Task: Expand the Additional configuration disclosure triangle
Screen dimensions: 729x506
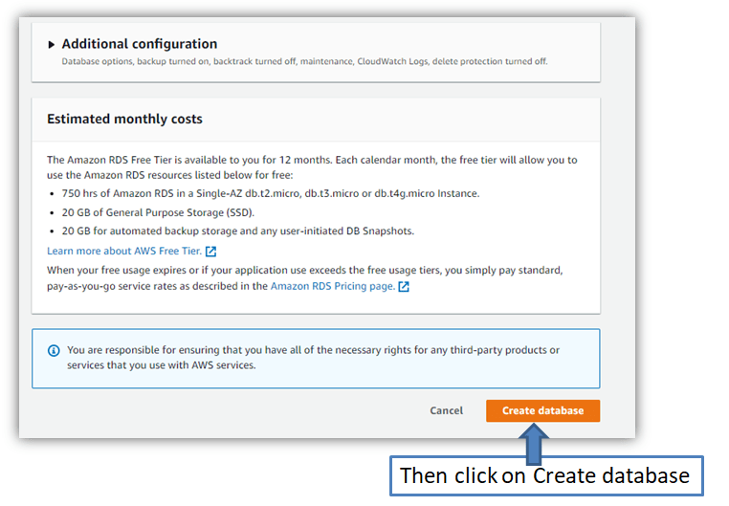Action: (51, 45)
